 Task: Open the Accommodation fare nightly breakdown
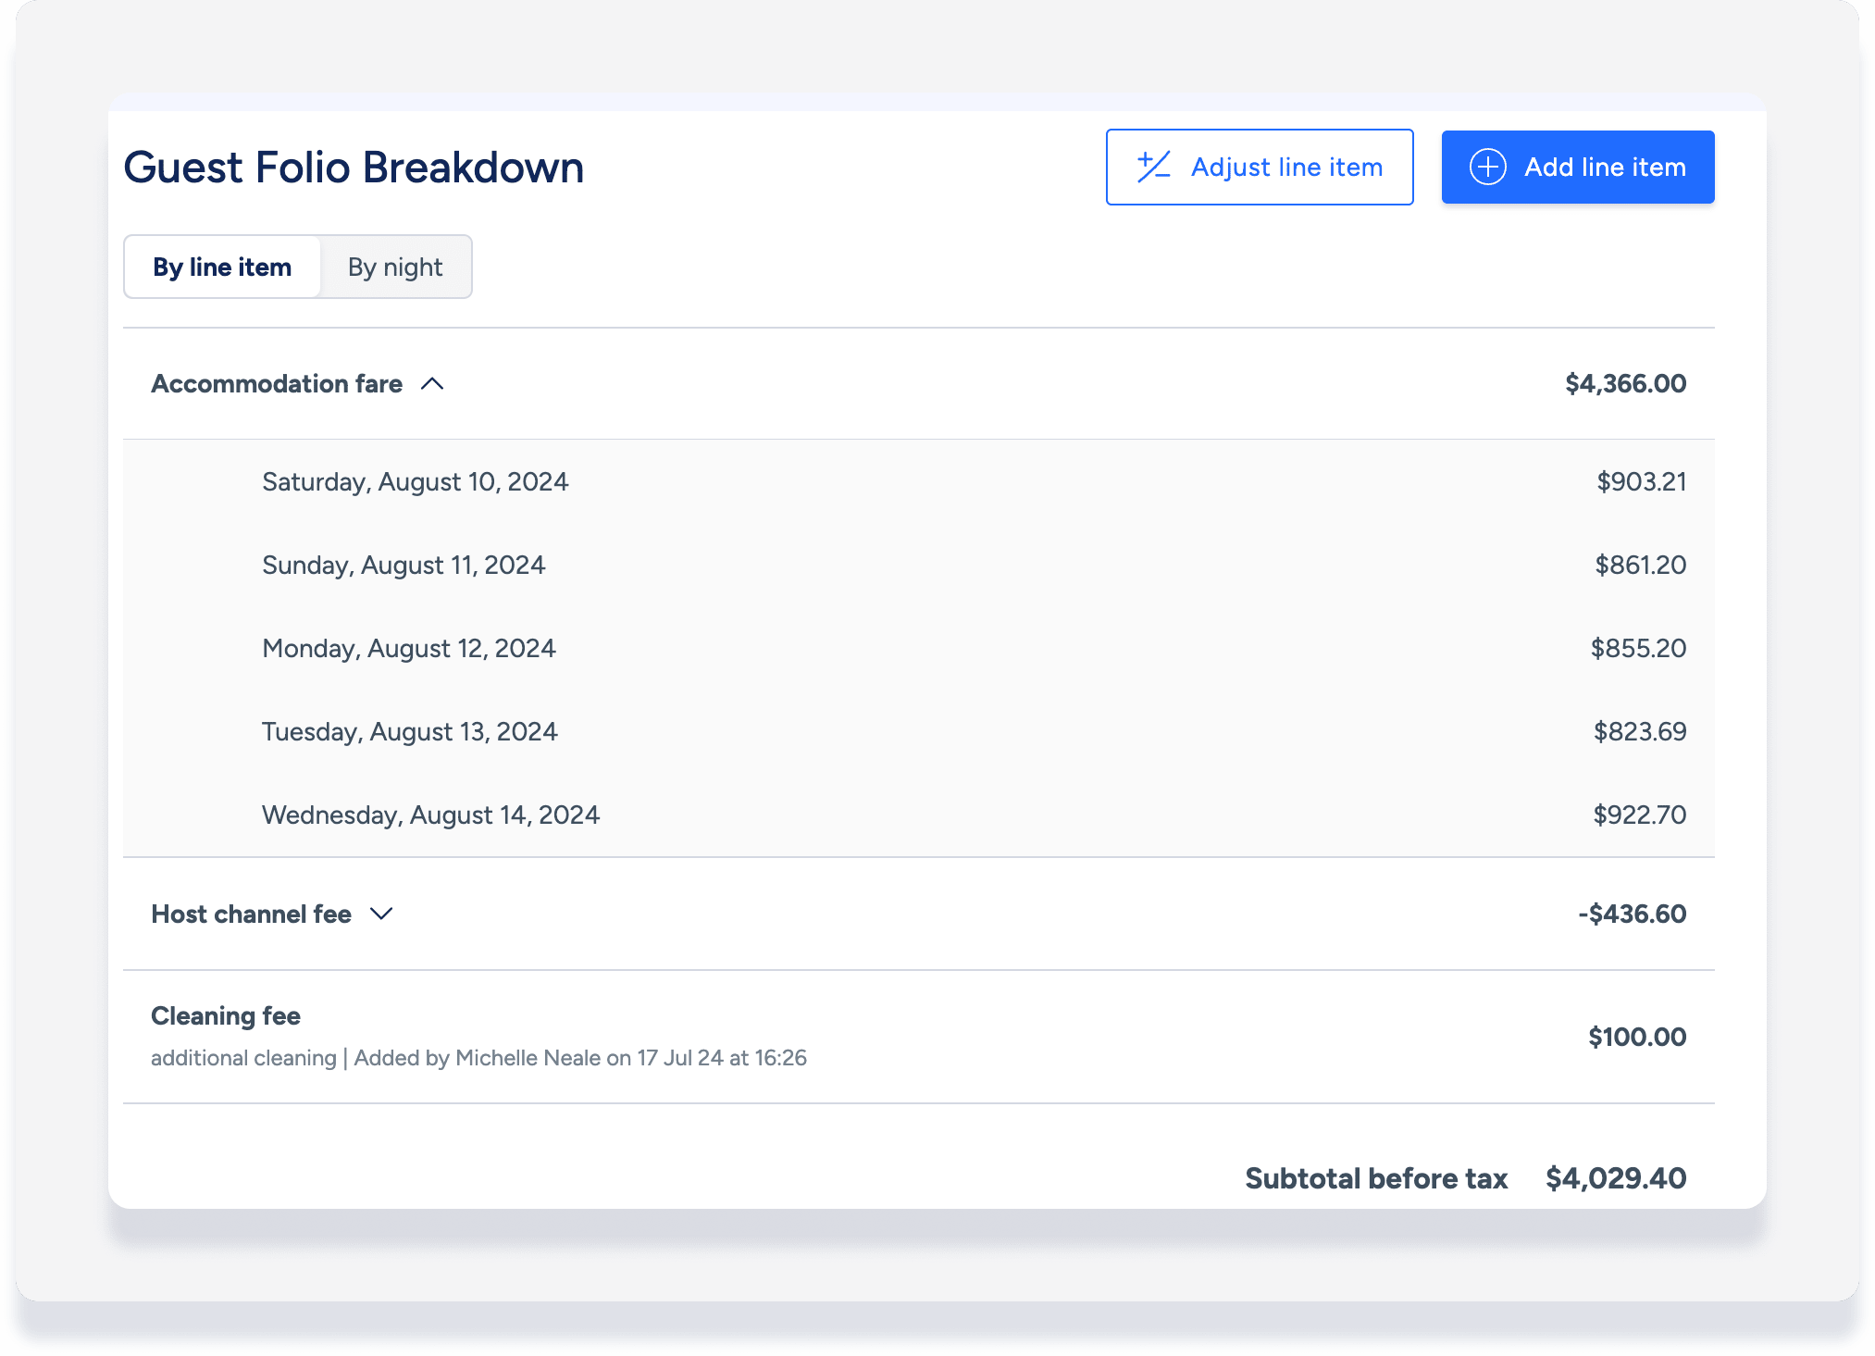pos(278,383)
